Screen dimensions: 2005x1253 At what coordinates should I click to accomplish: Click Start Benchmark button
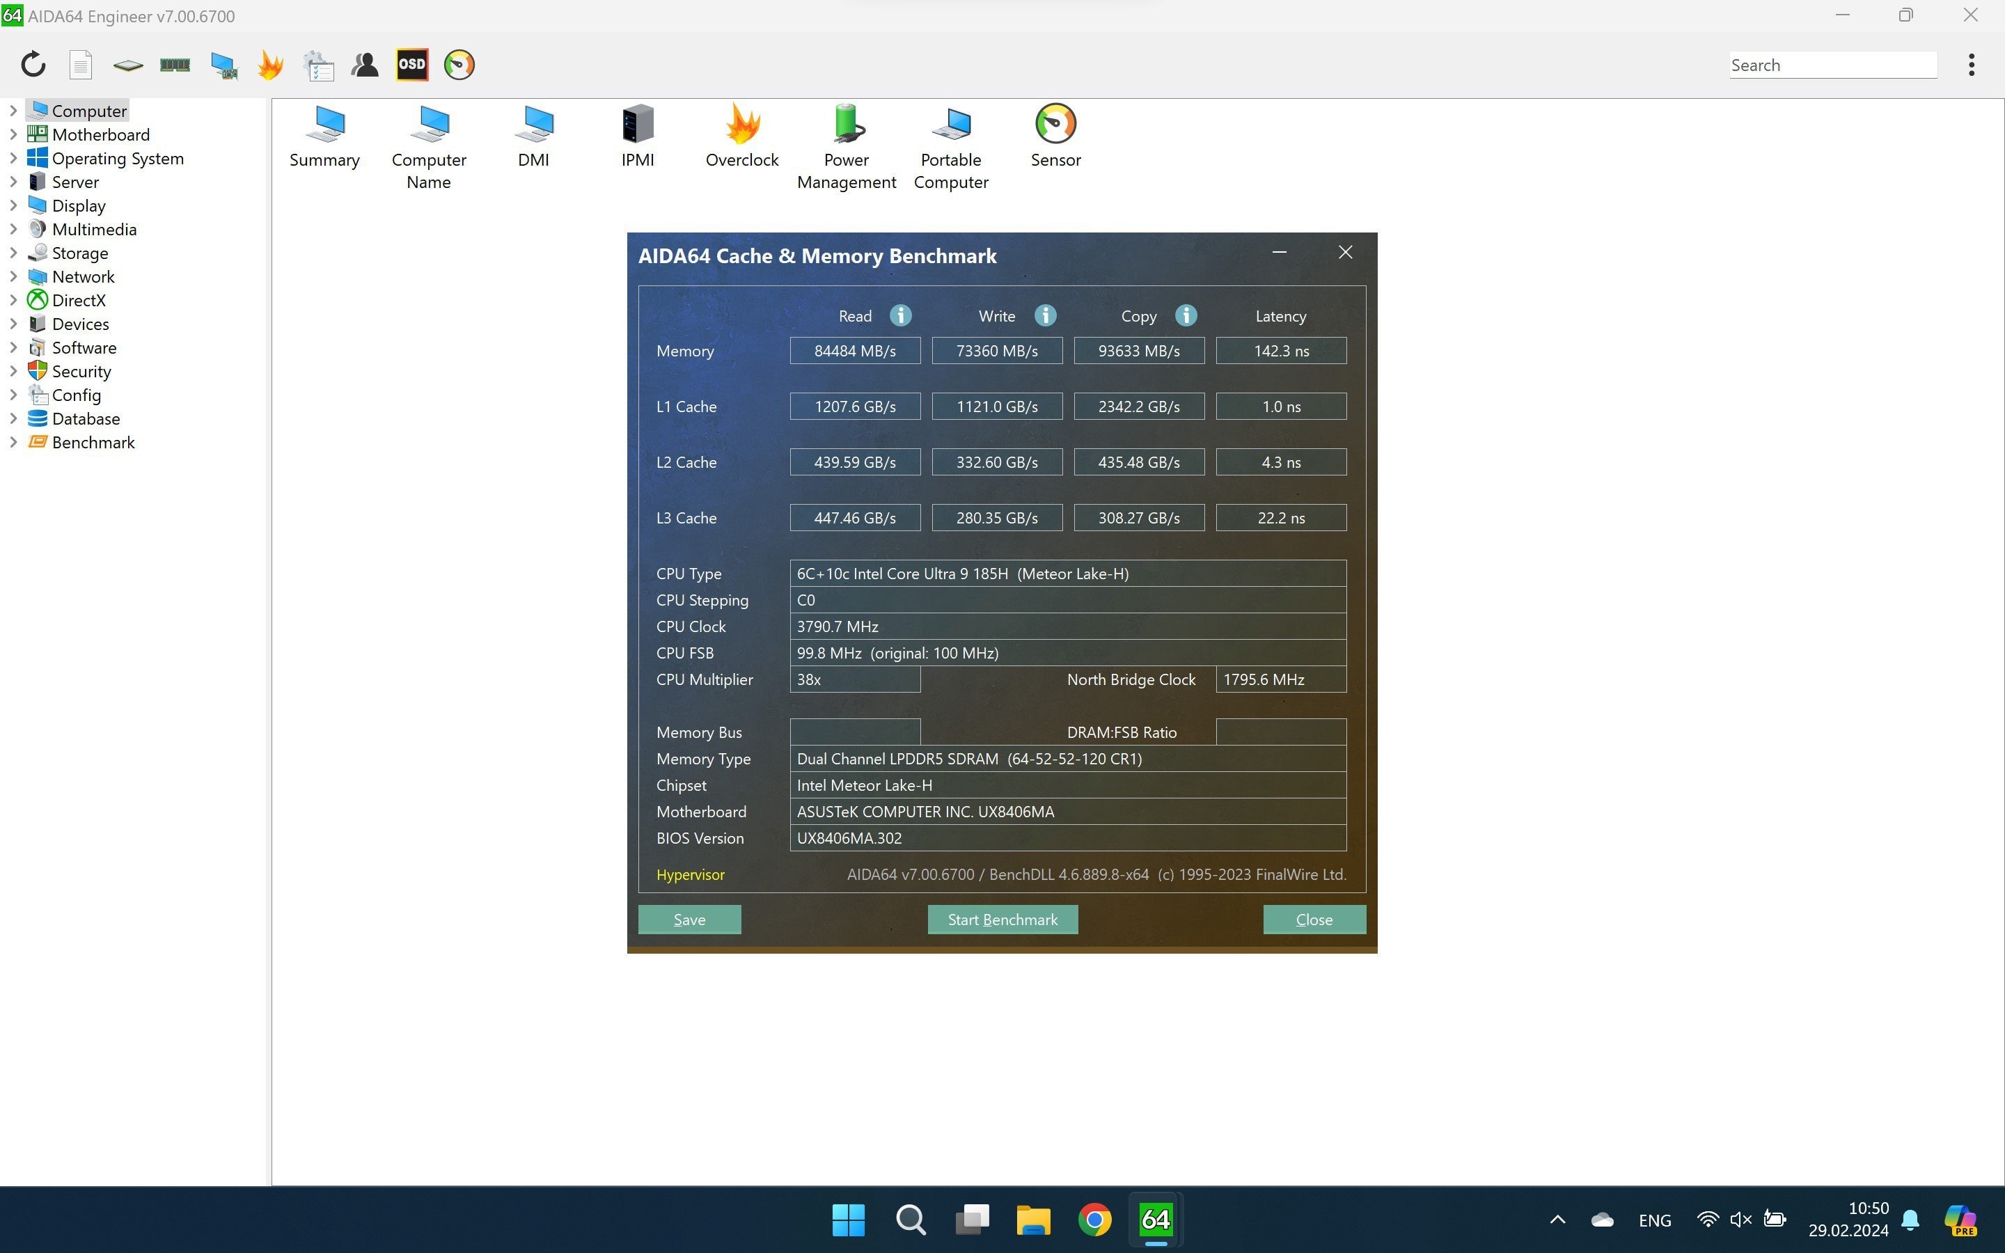[1002, 918]
